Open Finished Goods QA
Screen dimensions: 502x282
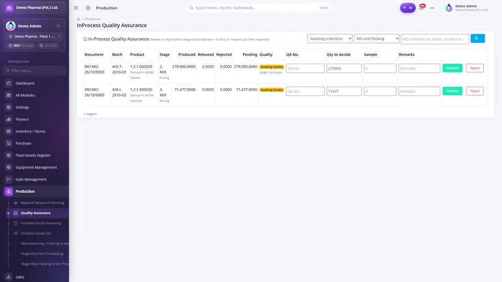point(40,233)
